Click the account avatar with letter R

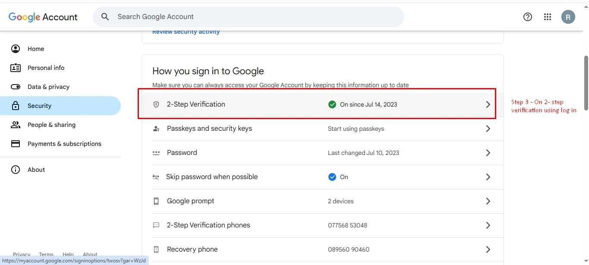[x=568, y=17]
